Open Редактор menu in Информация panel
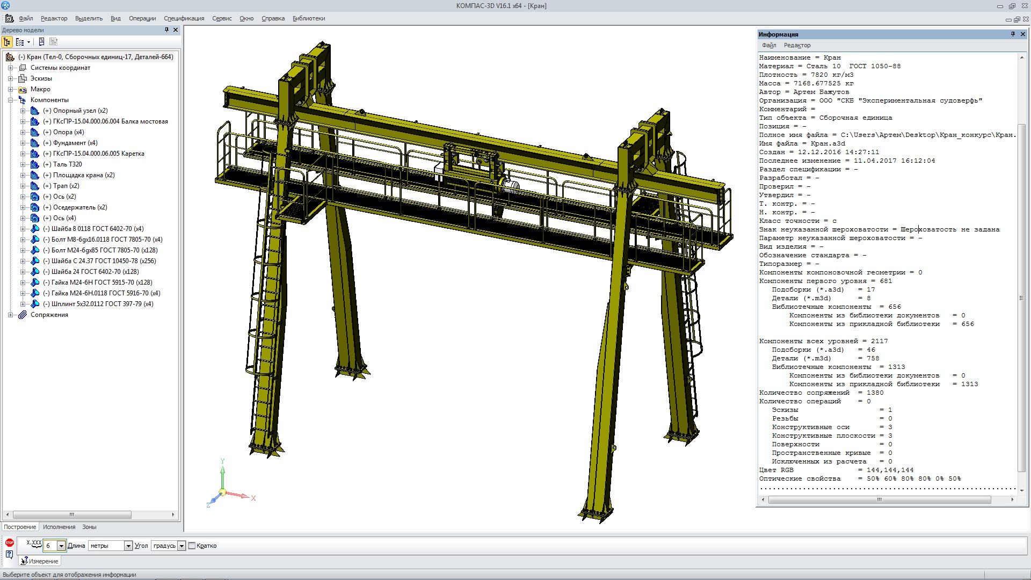Image resolution: width=1031 pixels, height=580 pixels. pyautogui.click(x=797, y=46)
